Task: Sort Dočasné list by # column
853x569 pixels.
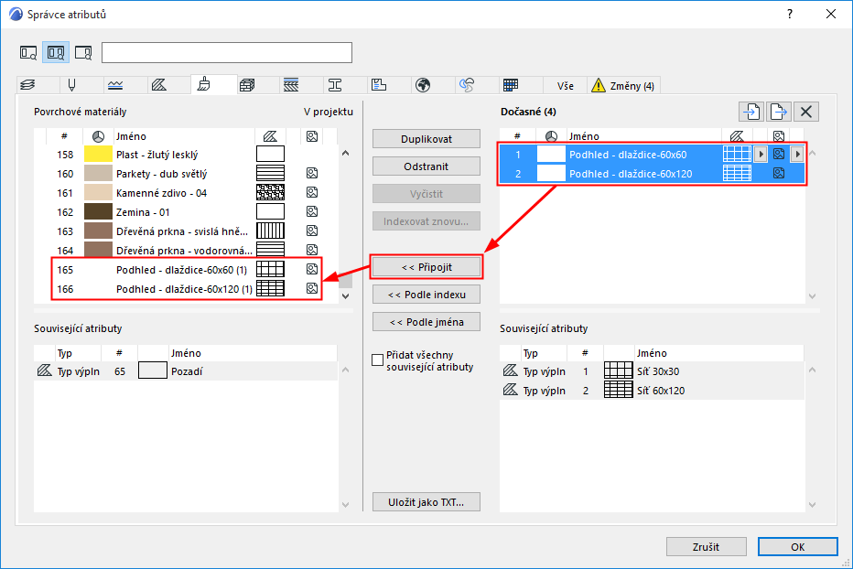Action: (x=517, y=136)
